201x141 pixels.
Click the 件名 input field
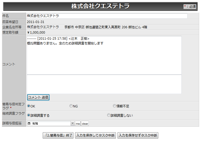107,16
